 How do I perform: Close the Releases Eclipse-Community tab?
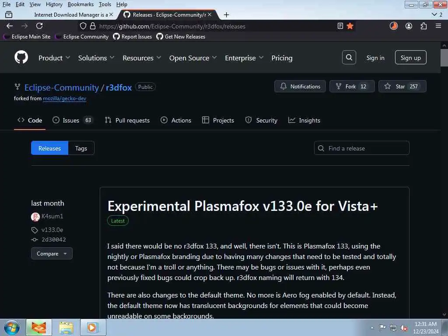(210, 14)
